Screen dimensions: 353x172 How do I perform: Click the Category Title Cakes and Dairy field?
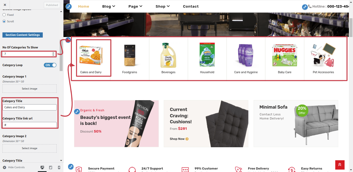(x=29, y=107)
